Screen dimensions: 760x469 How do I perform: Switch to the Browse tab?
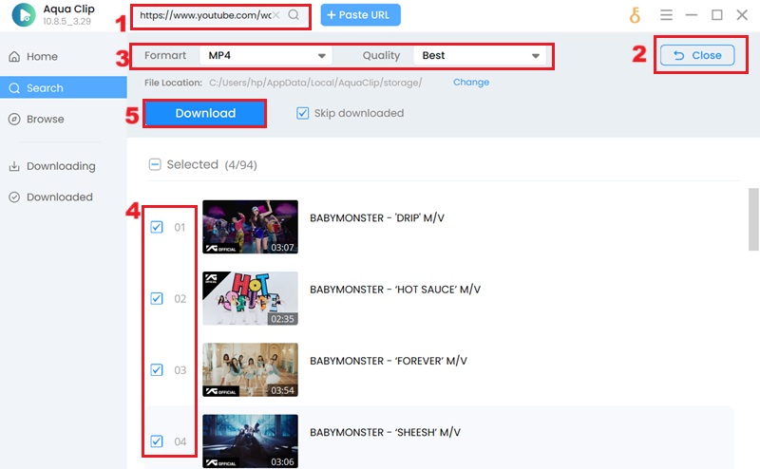pos(64,120)
